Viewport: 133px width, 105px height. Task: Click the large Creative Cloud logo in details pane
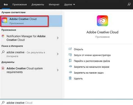point(102,21)
